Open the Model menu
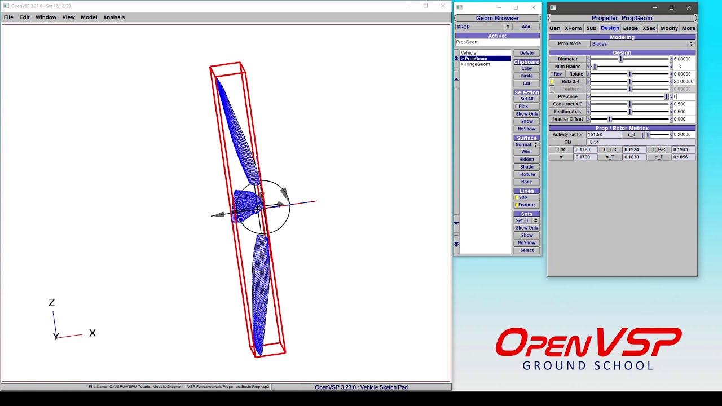Viewport: 722px width, 406px height. 89,17
